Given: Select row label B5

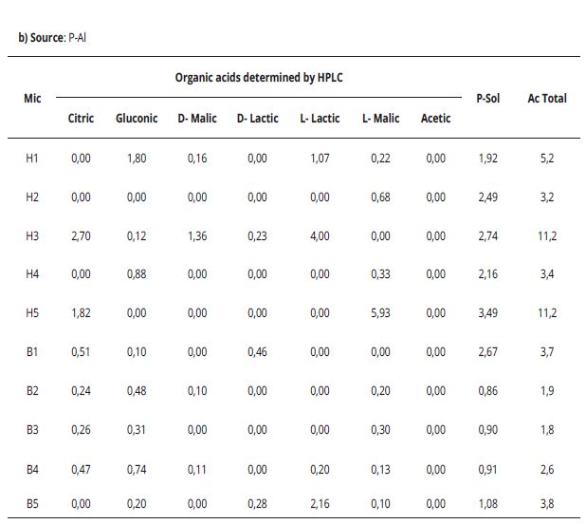Looking at the screenshot, I should tap(32, 503).
